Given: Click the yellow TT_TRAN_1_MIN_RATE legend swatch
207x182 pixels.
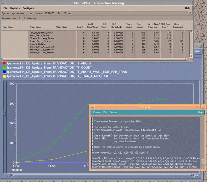Looking at the screenshot, I should pyautogui.click(x=4, y=76).
